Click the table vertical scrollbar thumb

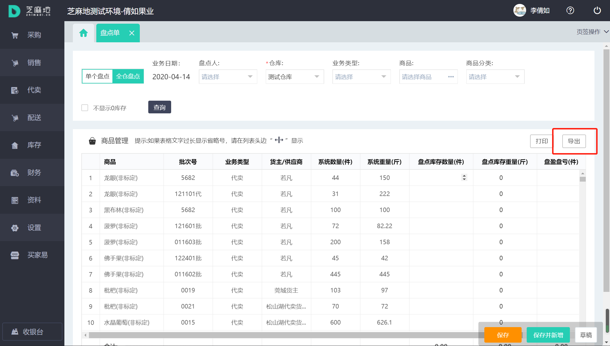point(583,179)
